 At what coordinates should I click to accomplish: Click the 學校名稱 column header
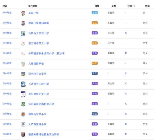coord(33,6)
